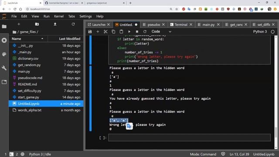This screenshot has height=157, width=279.
Task: Click the Upload Files icon
Action: pos(55,24)
